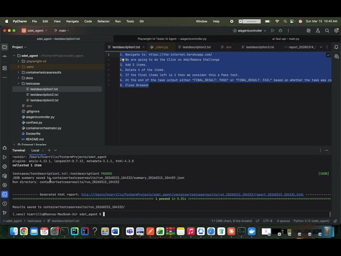Open Google Chrome from the Dock
Viewport: 341px width, 256px height.
23,231
